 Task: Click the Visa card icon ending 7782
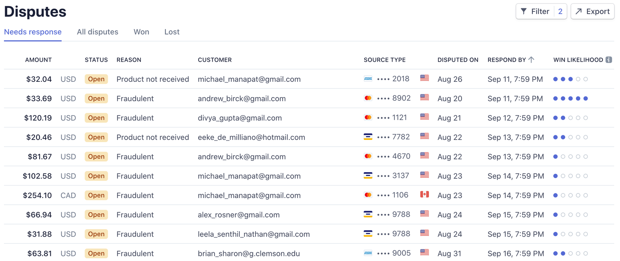tap(368, 137)
